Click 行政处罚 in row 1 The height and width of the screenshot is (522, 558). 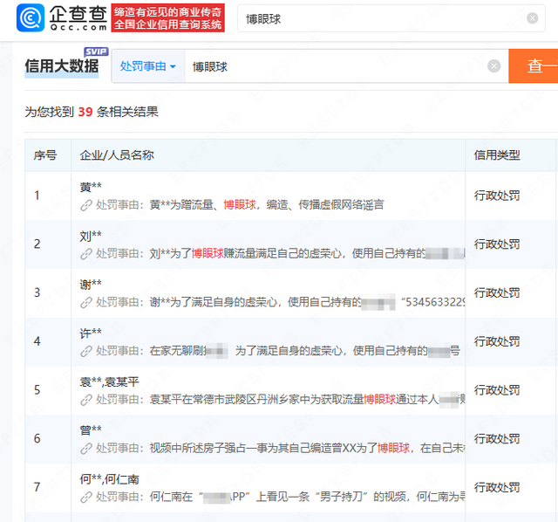[497, 196]
